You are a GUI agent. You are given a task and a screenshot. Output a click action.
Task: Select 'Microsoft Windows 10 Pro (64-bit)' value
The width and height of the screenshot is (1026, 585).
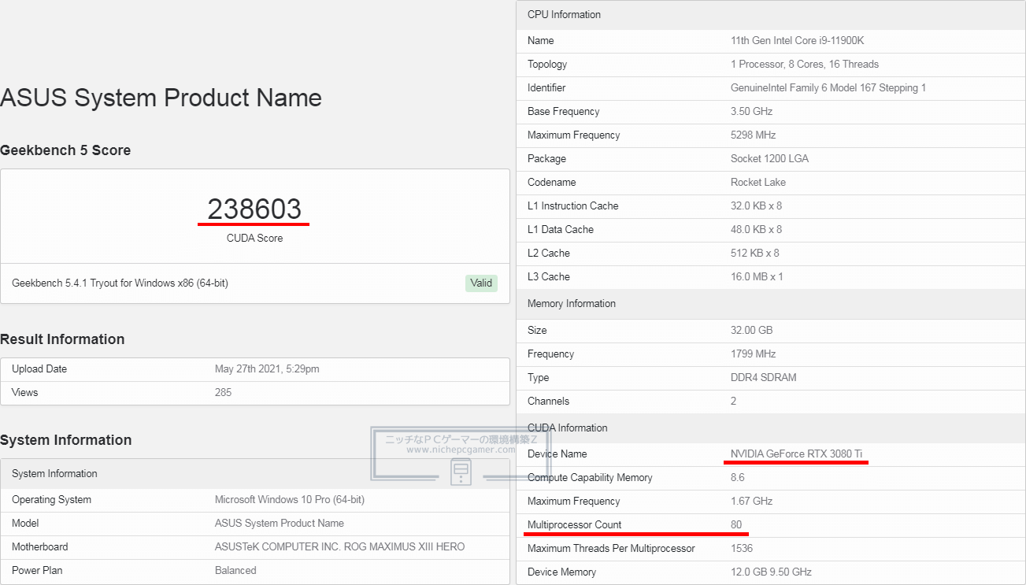(x=290, y=500)
